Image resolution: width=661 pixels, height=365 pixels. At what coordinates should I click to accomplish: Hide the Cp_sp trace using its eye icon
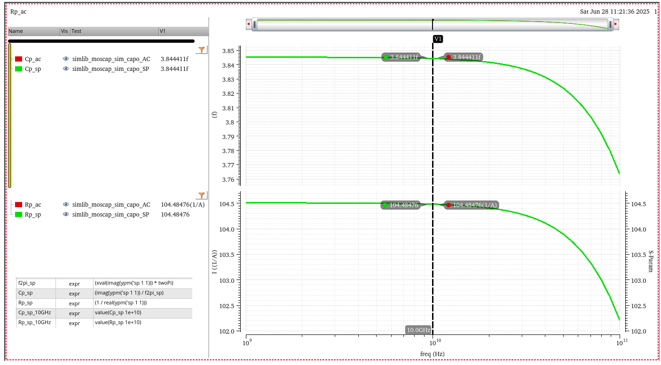66,69
